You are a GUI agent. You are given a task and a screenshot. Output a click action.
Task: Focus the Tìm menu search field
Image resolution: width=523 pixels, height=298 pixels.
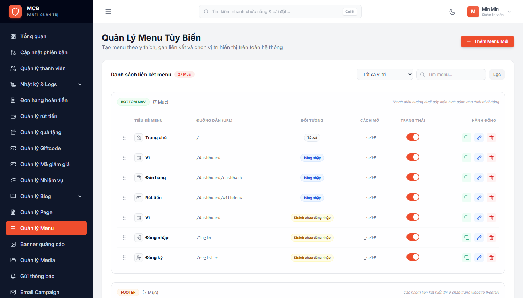451,74
